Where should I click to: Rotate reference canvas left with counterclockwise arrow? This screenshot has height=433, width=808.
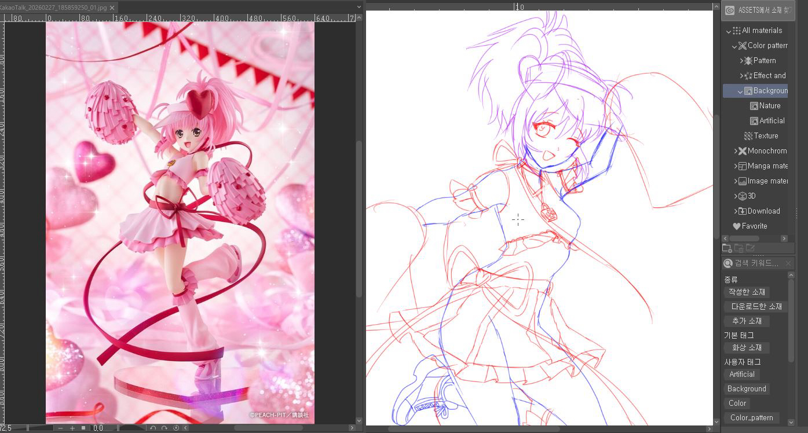[x=153, y=428]
